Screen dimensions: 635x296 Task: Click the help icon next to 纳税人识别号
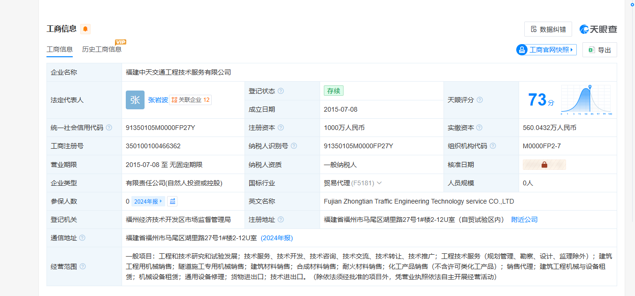(x=294, y=146)
